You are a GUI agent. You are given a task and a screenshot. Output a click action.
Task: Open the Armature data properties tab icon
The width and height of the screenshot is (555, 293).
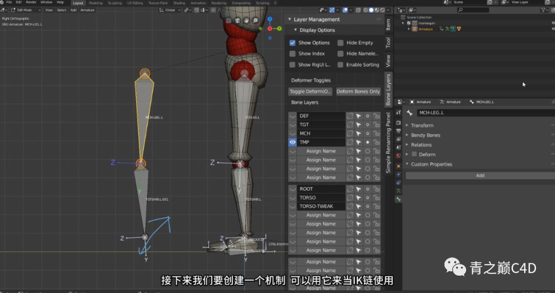coord(399,191)
